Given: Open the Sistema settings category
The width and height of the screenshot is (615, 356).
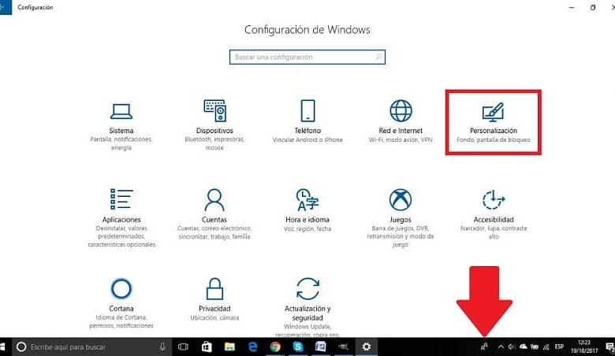Looking at the screenshot, I should point(121,125).
